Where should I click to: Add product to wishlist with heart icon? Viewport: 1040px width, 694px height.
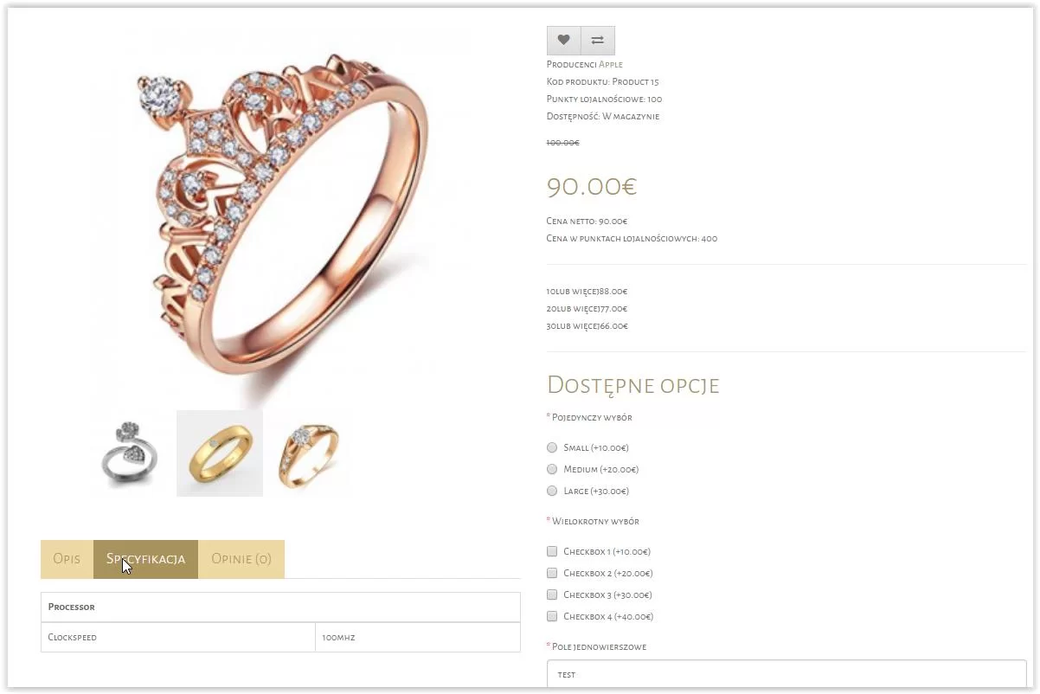(x=563, y=40)
